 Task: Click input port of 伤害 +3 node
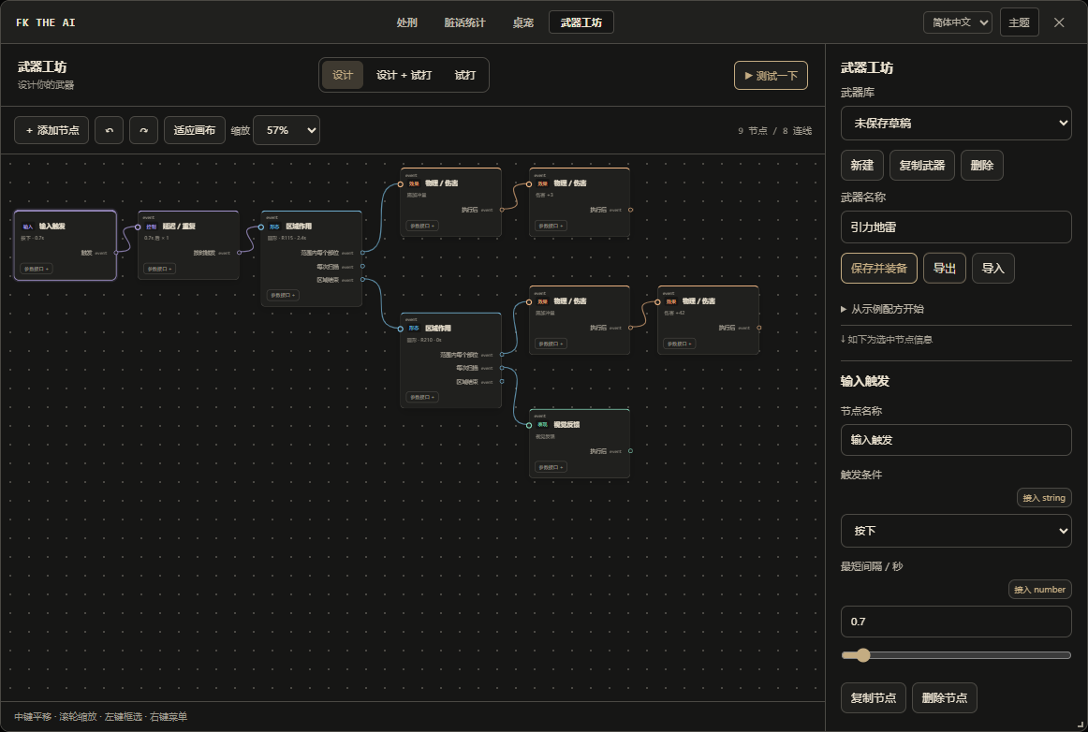[529, 183]
